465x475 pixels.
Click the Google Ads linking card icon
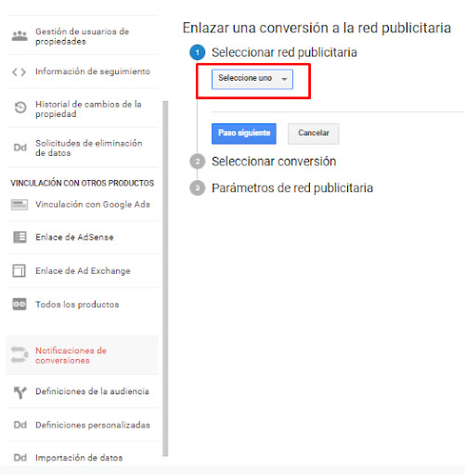19,205
